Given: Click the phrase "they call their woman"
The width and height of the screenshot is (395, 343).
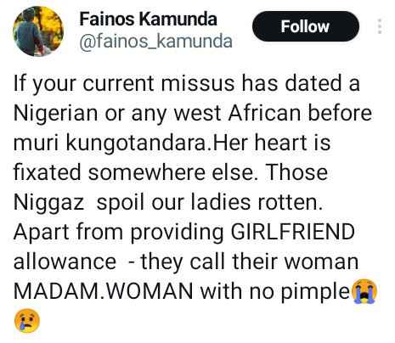Looking at the screenshot, I should click(x=250, y=262).
